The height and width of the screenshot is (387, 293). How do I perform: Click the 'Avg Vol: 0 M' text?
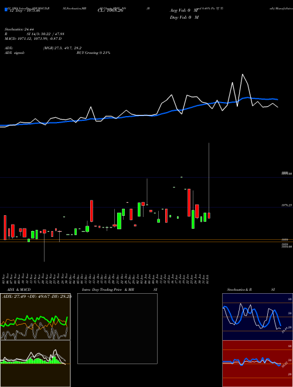click(x=184, y=11)
